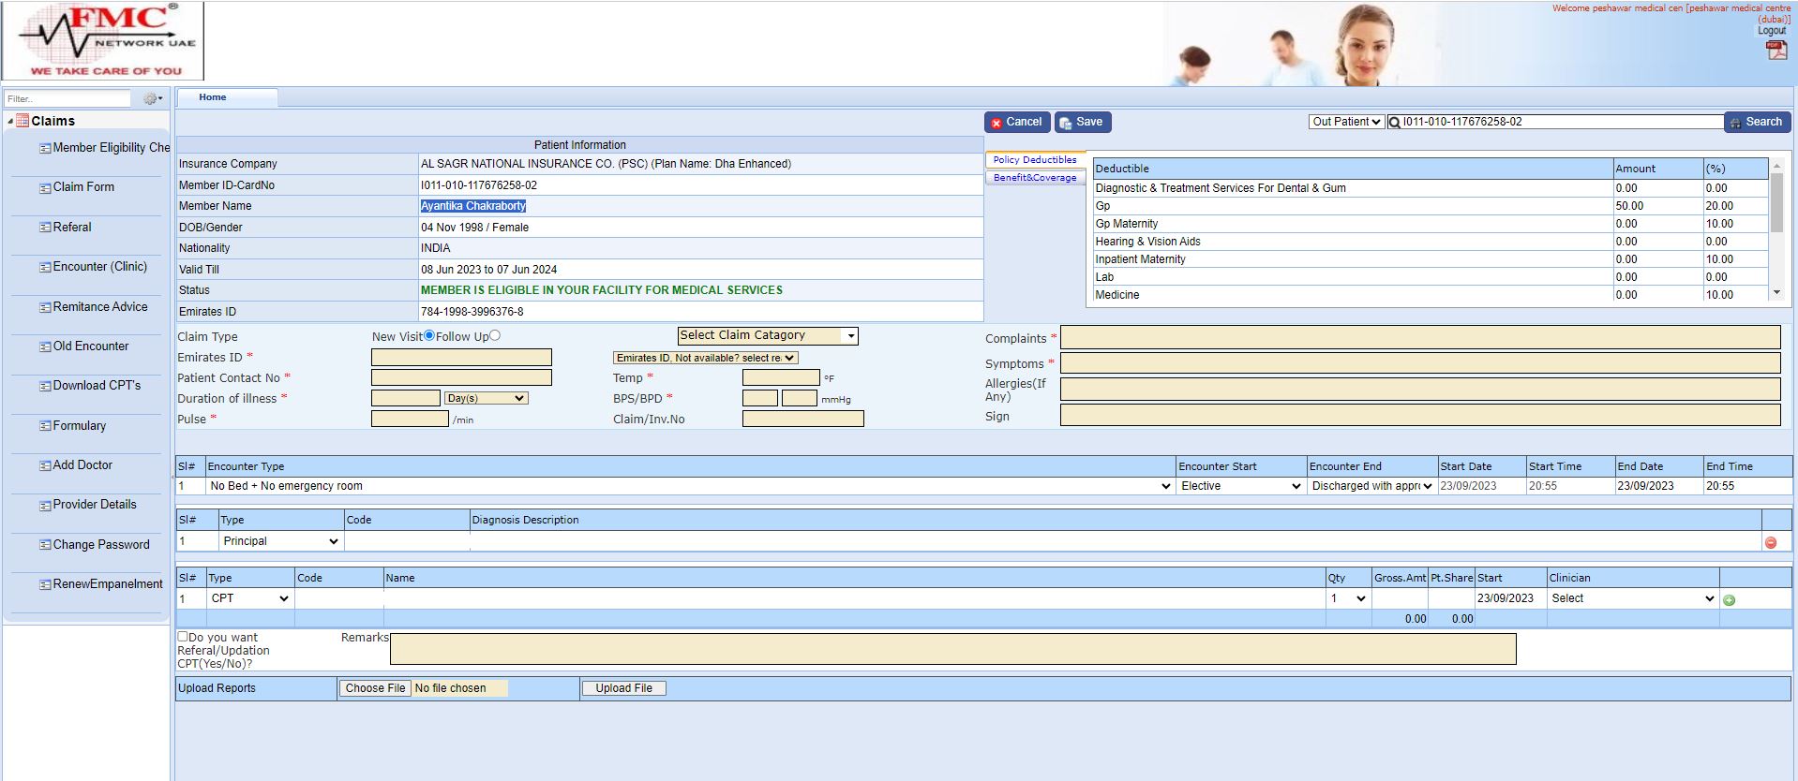Switch to the Benefit&Coverage tab
1798x781 pixels.
click(x=1034, y=178)
